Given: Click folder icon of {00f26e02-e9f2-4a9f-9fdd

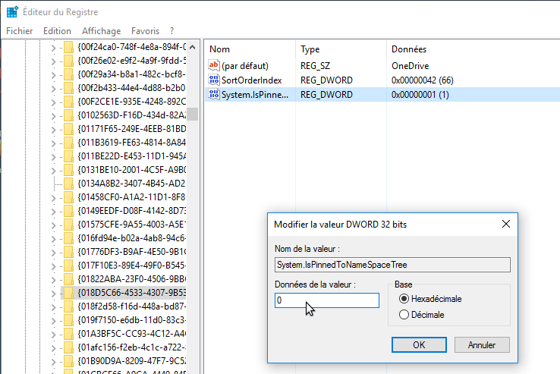Looking at the screenshot, I should tap(68, 61).
